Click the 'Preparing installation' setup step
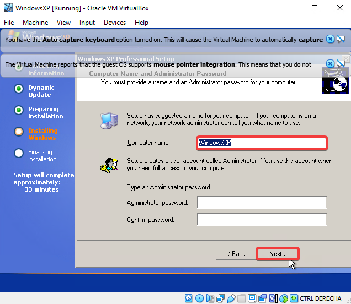This screenshot has width=351, height=304. pyautogui.click(x=46, y=112)
